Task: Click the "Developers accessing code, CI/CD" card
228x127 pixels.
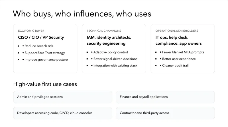Action: (63, 113)
